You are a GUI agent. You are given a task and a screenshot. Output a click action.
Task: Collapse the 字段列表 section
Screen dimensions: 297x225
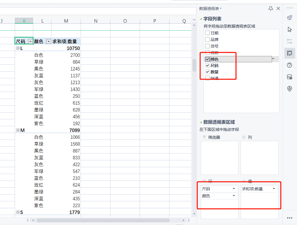(x=201, y=19)
